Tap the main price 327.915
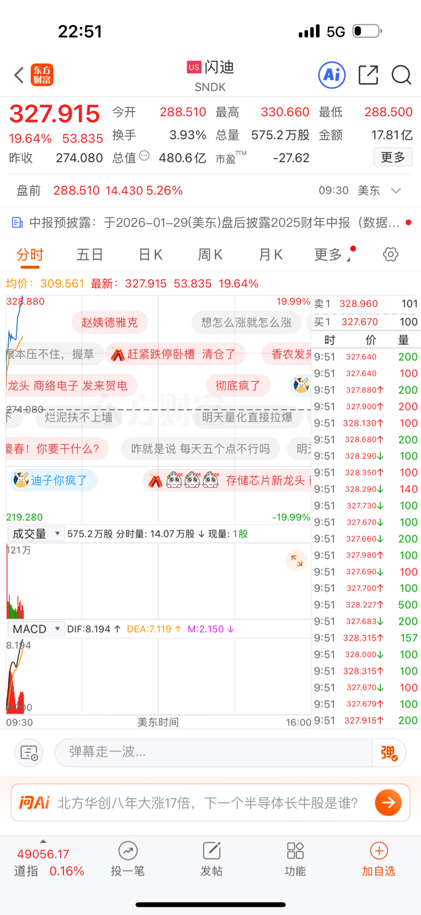This screenshot has width=421, height=915. tap(54, 114)
